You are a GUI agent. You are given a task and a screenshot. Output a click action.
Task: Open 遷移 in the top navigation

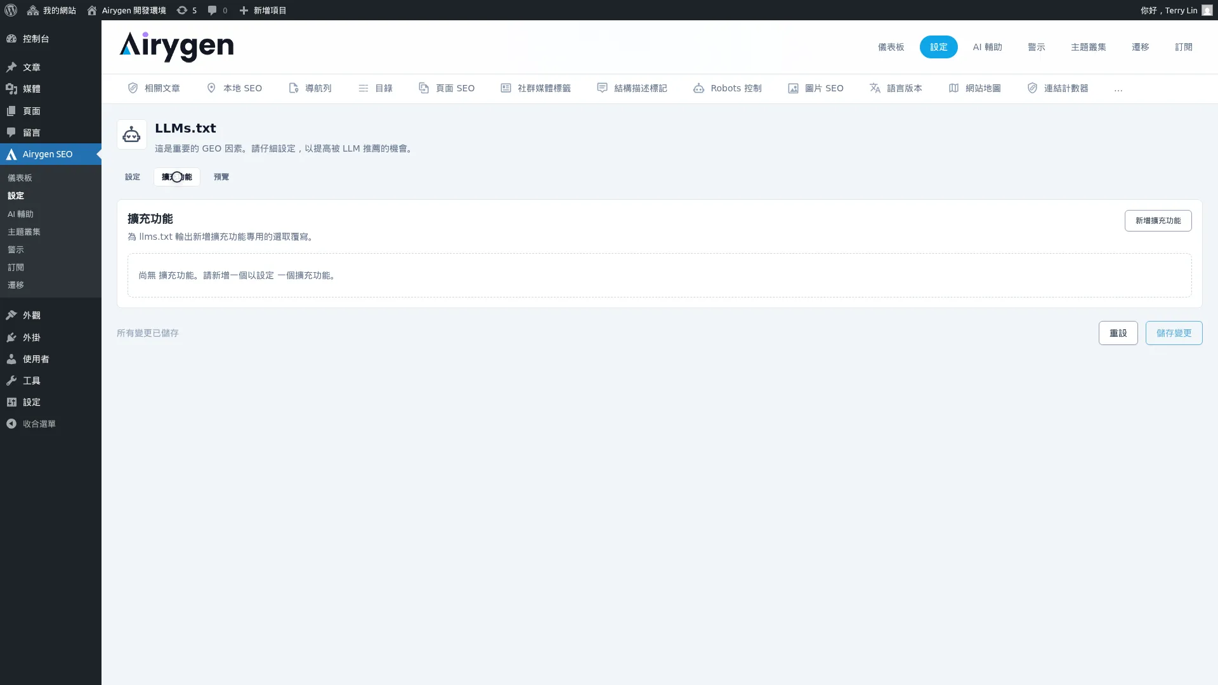tap(1140, 47)
